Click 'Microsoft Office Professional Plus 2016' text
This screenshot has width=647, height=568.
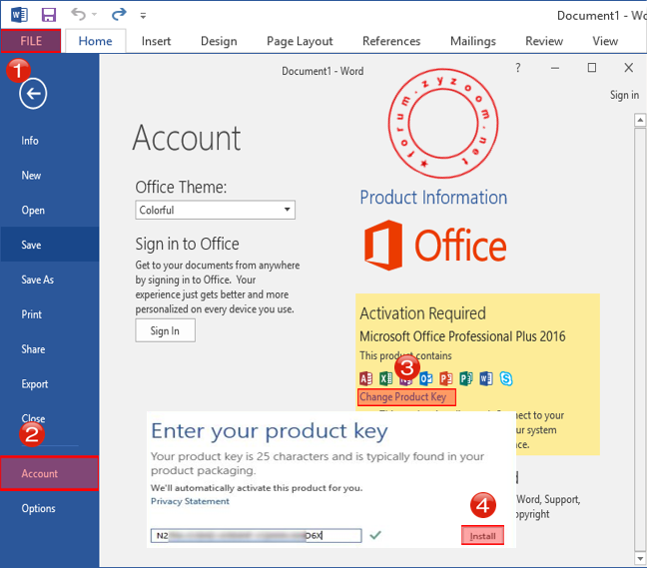[462, 336]
